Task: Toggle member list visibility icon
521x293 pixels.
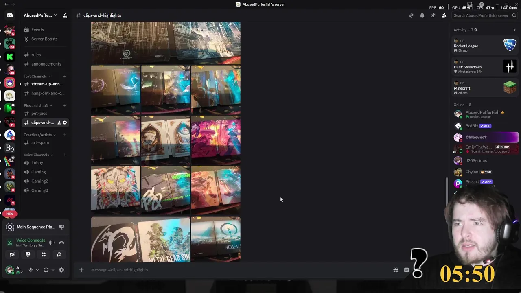Action: [x=444, y=15]
